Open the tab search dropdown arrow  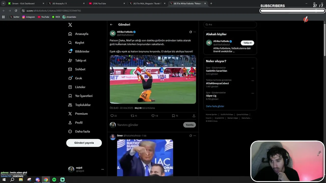3,4
